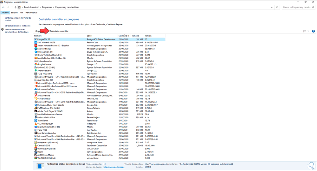Image resolution: width=317 pixels, height=171 pixels.
Task: Select the Mozilla Firefox 80.0.1 icon
Action: (36, 58)
